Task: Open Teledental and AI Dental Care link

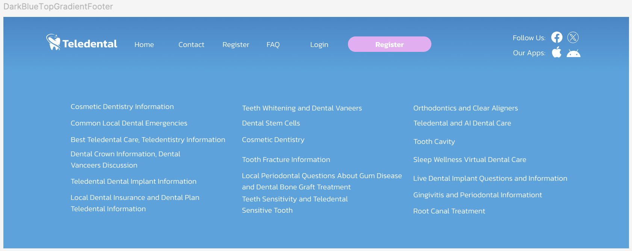Action: tap(462, 123)
